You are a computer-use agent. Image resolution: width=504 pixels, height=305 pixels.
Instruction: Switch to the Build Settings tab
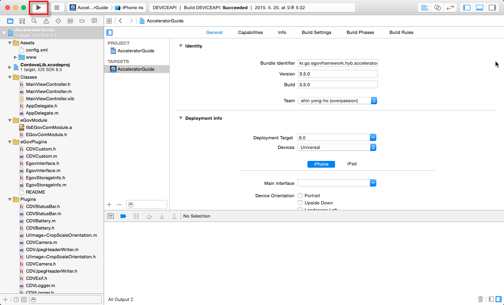[316, 32]
